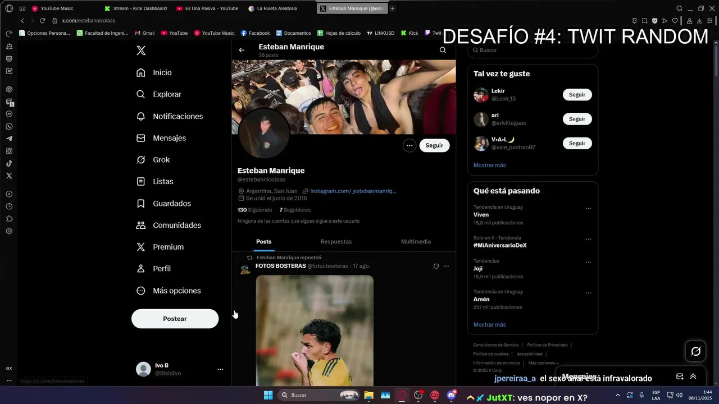Viewport: 719px width, 404px height.
Task: Open the profile three-dot more options button
Action: pyautogui.click(x=409, y=145)
